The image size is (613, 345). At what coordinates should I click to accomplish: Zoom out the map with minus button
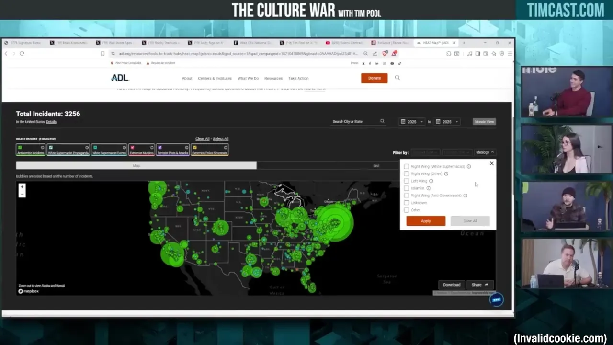click(x=22, y=194)
